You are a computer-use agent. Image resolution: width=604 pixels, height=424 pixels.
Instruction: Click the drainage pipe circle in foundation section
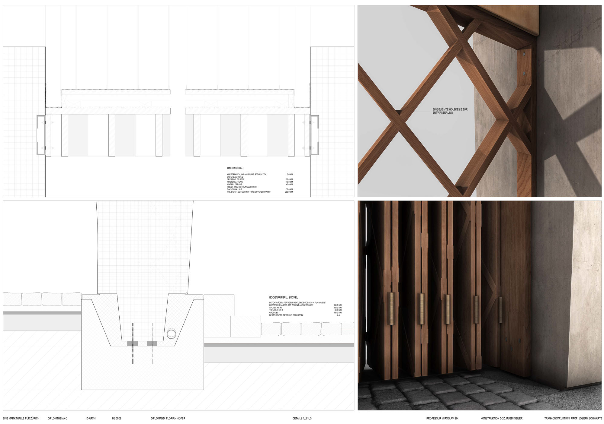[171, 334]
